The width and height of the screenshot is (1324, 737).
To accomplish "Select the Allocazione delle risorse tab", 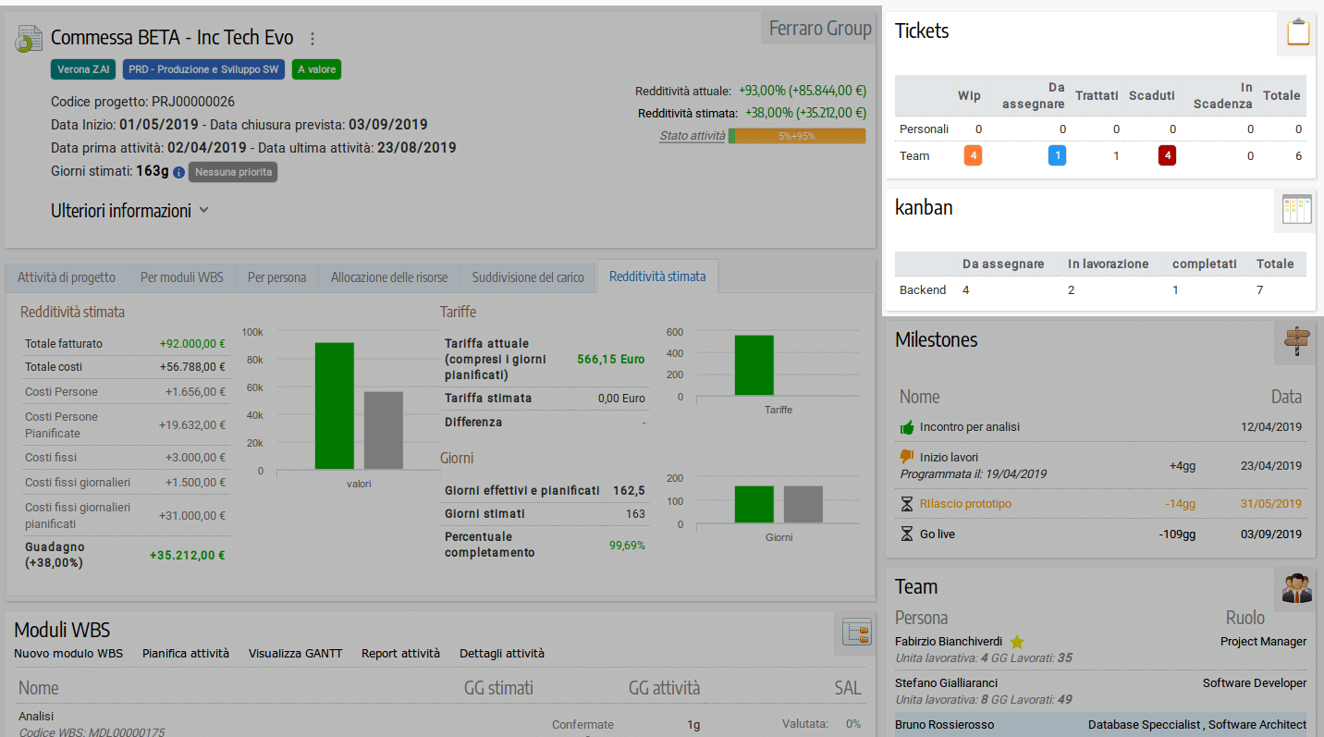I will [x=389, y=276].
